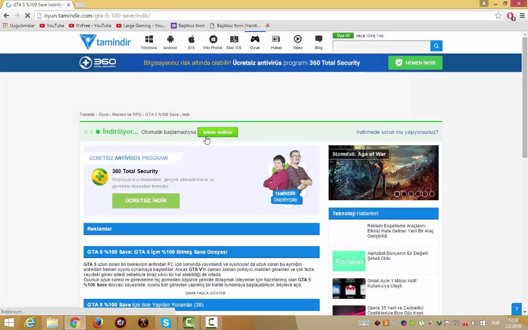Screen dimensions: 528x330
Task: Open Skype from taskbar
Action: point(166,323)
